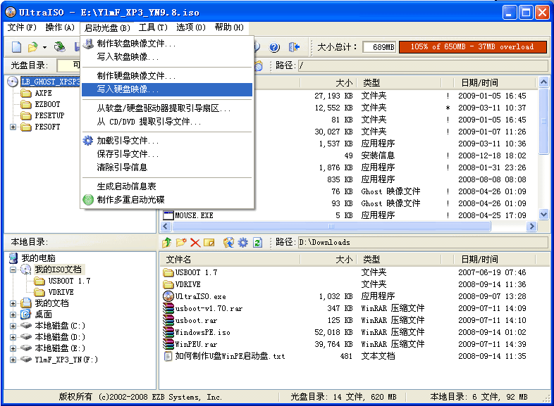Click the Rename folder icon in local toolbar

[x=209, y=242]
